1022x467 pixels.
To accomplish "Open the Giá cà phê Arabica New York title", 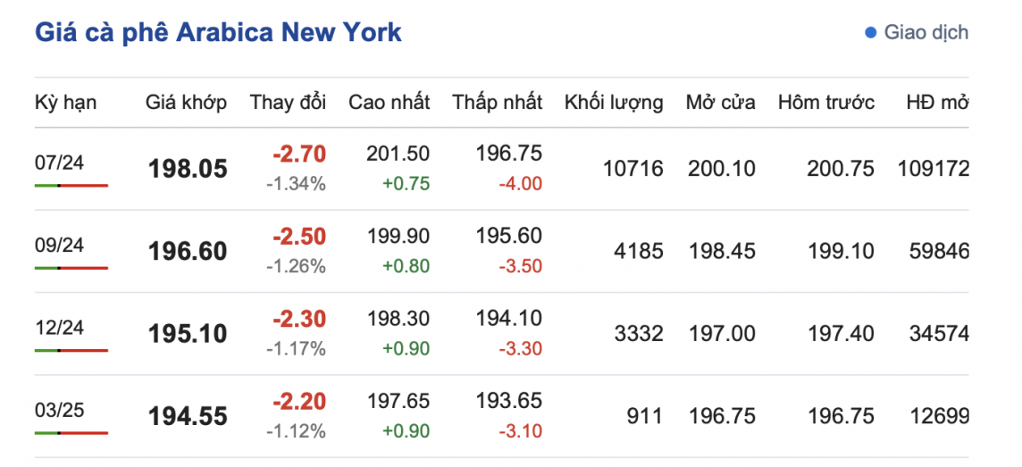I will [218, 33].
